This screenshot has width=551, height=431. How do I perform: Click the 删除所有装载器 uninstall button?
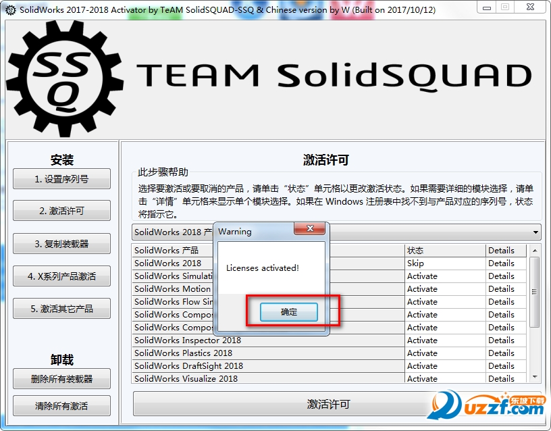[61, 379]
